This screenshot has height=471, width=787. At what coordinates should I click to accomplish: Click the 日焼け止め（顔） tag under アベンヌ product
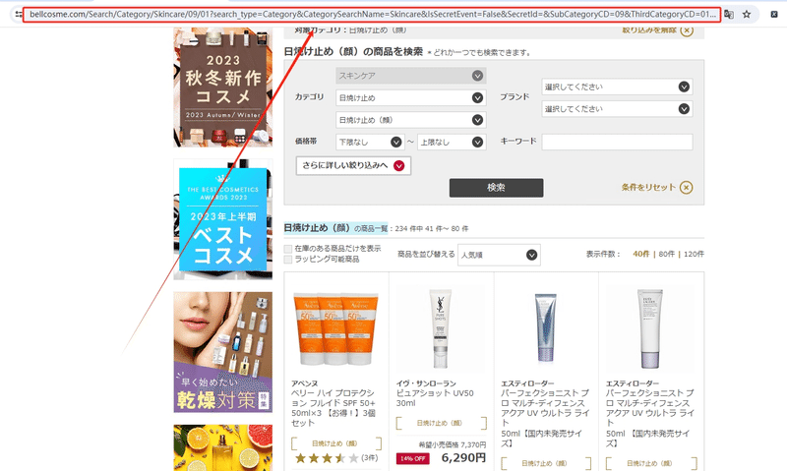(x=336, y=443)
